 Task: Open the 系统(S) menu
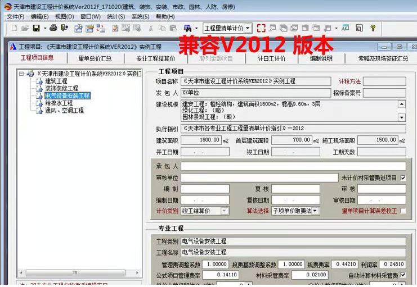click(x=141, y=17)
